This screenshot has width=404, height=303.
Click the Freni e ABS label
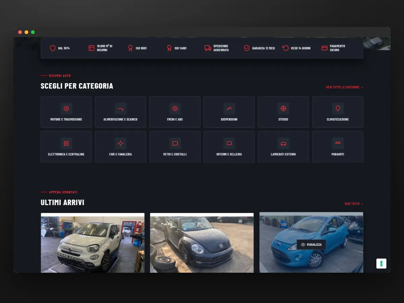tap(175, 120)
